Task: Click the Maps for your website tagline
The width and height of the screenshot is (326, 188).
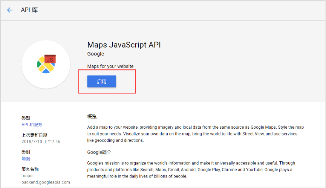Action: click(110, 66)
